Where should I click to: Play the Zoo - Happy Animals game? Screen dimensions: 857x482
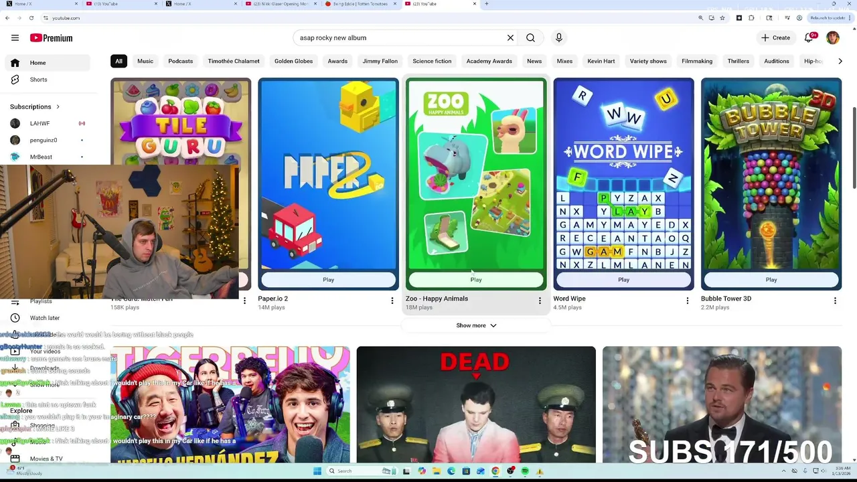[x=476, y=280]
